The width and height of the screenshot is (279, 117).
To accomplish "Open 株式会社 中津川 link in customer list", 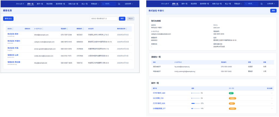I will 14,41.
